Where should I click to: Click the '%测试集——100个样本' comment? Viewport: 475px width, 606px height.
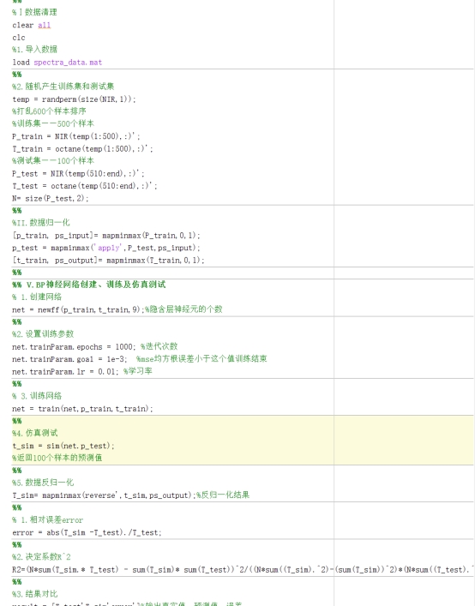(x=53, y=161)
